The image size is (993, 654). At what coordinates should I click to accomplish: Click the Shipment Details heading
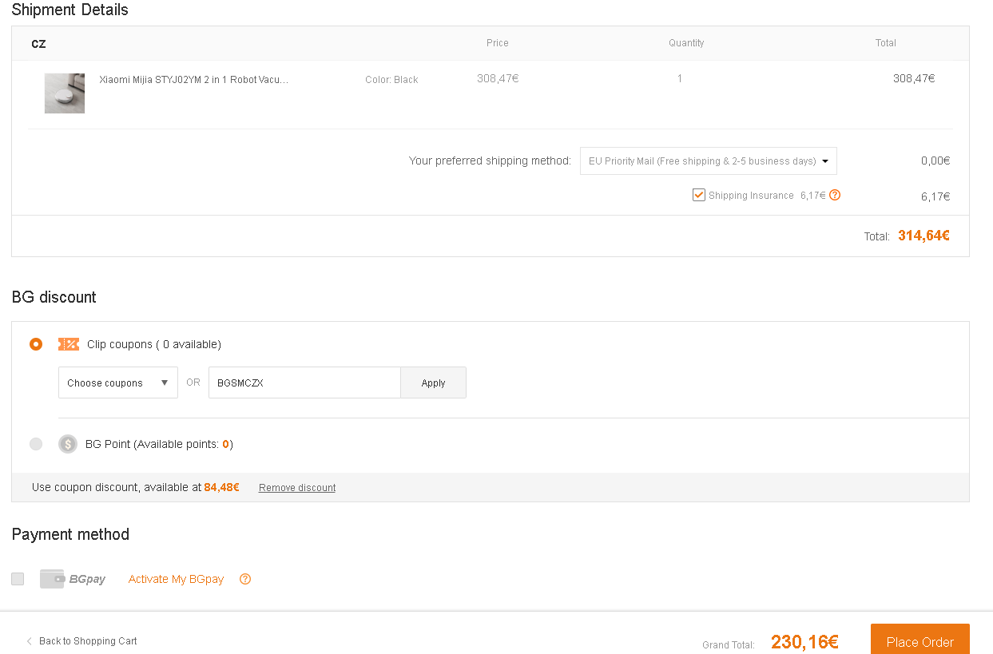coord(70,10)
